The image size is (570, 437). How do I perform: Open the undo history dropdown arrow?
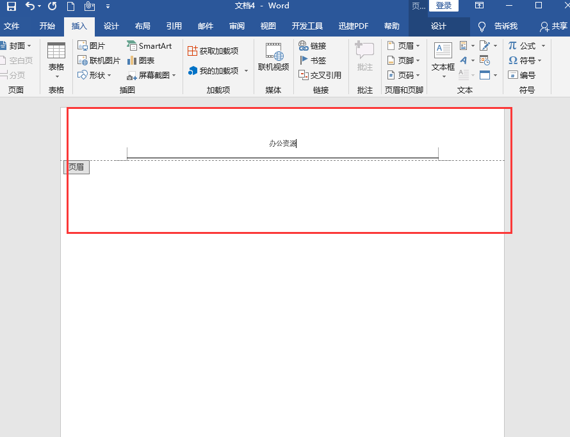[39, 6]
